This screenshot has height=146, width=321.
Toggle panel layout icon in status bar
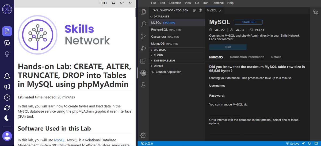(316, 144)
